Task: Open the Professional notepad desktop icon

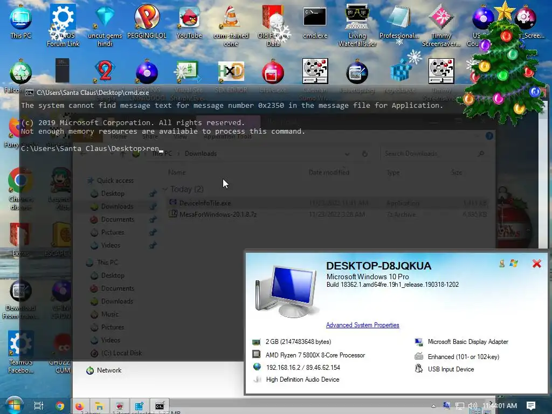Action: pos(399,22)
